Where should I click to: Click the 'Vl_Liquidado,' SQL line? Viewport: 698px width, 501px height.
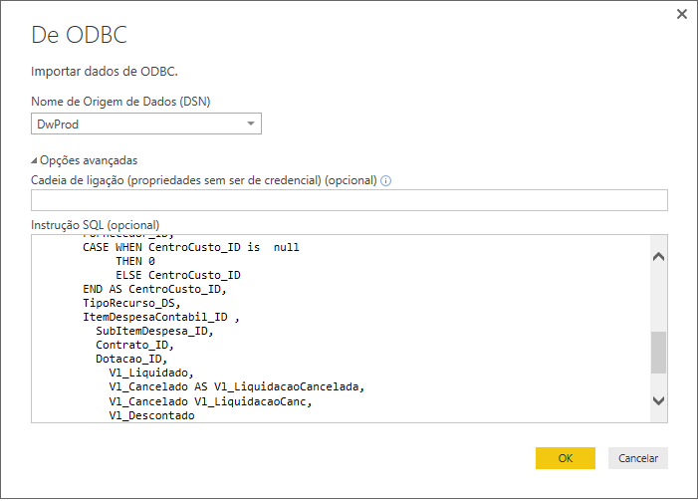(x=151, y=373)
